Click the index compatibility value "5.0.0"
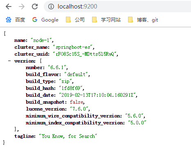The height and width of the screenshot is (148, 191). [x=137, y=123]
